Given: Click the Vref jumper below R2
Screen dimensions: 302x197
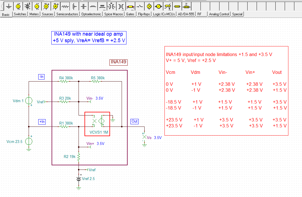Looking at the screenshot, I should (x=90, y=170).
